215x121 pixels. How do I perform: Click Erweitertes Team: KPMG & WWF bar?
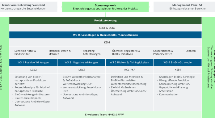click(105, 115)
